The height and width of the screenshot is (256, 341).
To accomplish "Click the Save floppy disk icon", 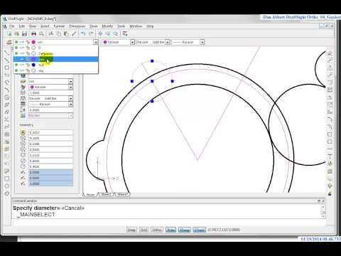I will pos(24,33).
